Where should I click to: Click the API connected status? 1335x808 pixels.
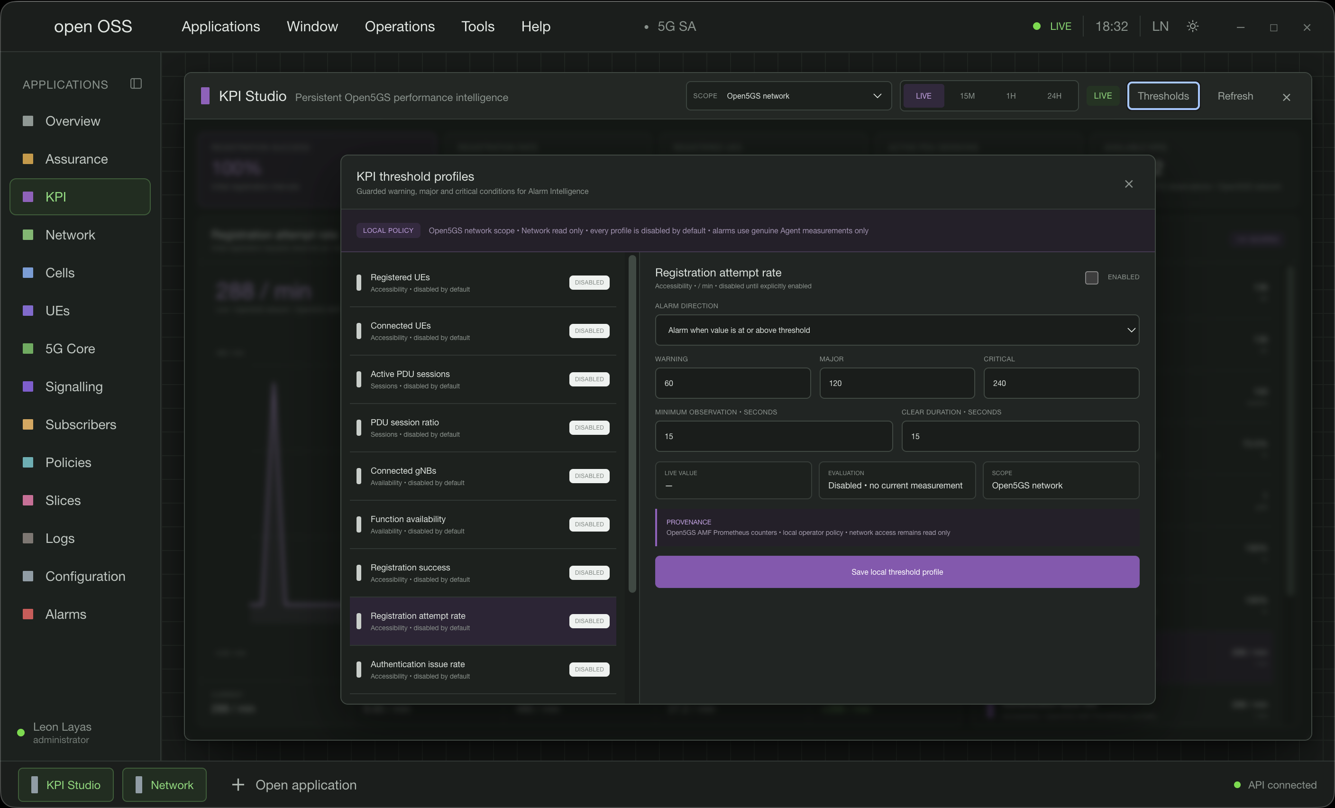pos(1275,785)
